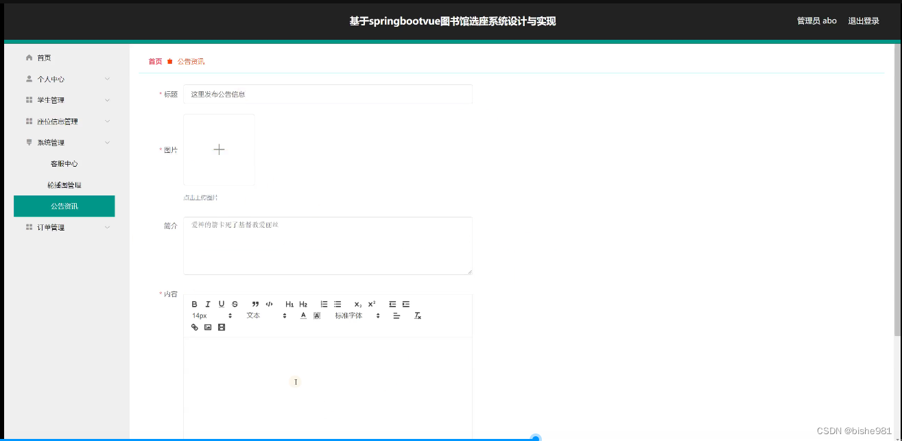Apply strikethrough formatting in the editor toolbar
The height and width of the screenshot is (441, 902).
click(x=235, y=304)
